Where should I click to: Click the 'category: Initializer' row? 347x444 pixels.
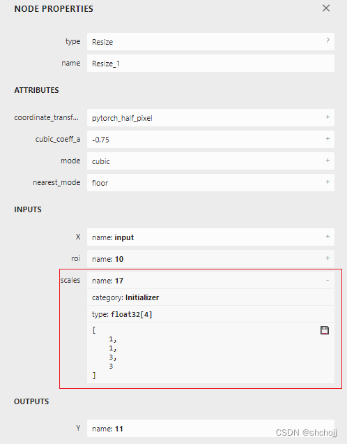tap(210, 297)
